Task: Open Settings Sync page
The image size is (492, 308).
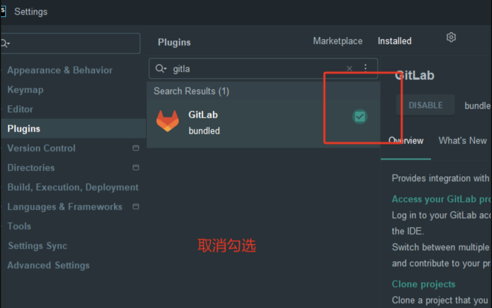Action: 38,246
